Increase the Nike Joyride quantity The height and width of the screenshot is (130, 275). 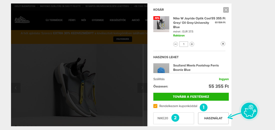(192, 44)
